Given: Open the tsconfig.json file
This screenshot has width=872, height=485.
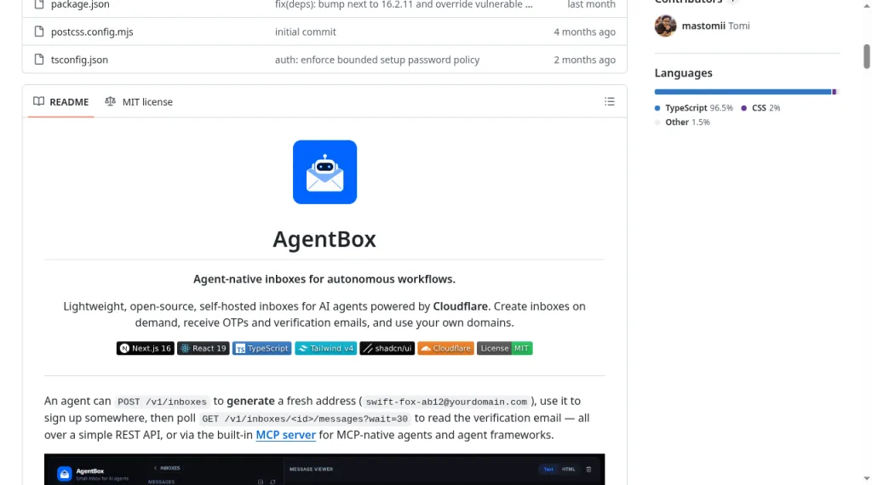Looking at the screenshot, I should click(x=79, y=60).
